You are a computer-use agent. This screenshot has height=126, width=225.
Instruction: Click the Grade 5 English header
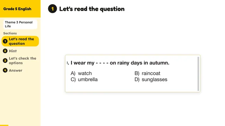point(17,9)
